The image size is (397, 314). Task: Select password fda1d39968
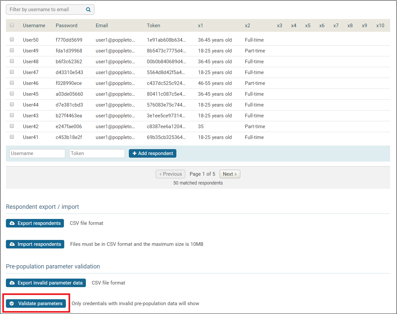(69, 51)
